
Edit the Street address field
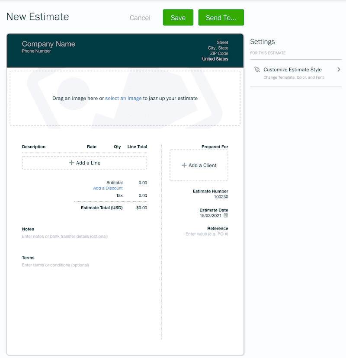pos(222,42)
